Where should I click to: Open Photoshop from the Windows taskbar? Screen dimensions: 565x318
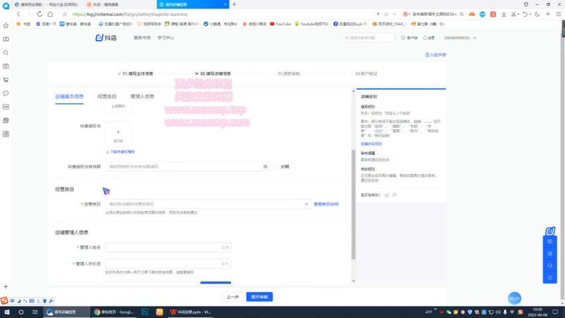145,311
